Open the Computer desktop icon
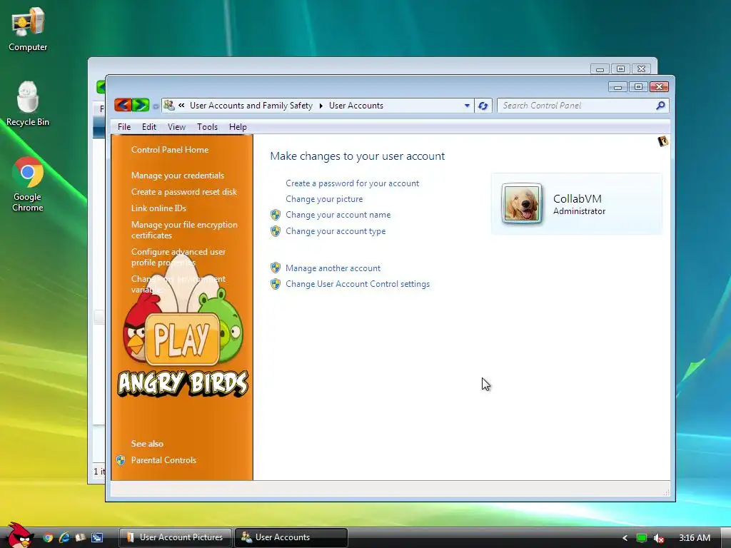731x548 pixels. click(x=28, y=29)
